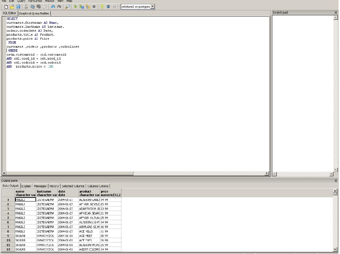Click Execute to file icon
The height and width of the screenshot is (254, 340).
coord(82,7)
